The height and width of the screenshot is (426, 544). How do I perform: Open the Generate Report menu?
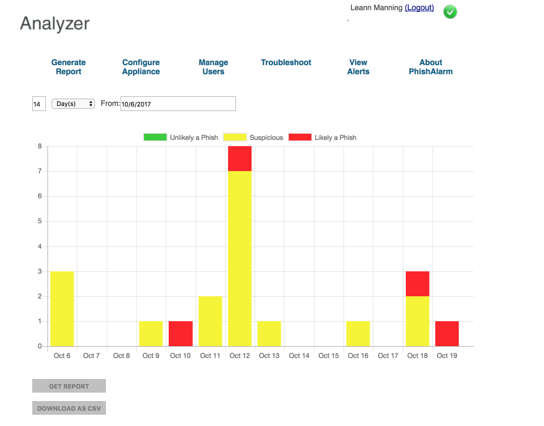coord(68,67)
